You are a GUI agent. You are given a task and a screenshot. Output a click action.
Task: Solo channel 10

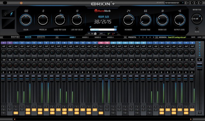[70, 107]
